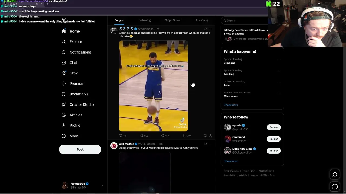Open Creator Studio rocket icon

pos(64,105)
